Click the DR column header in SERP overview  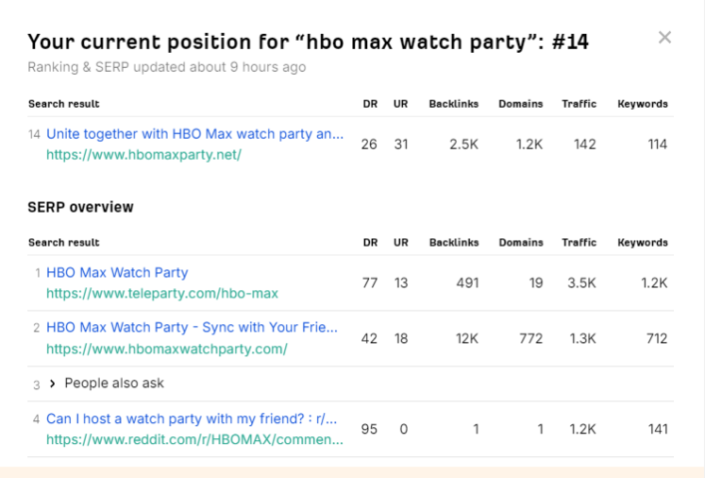(370, 243)
